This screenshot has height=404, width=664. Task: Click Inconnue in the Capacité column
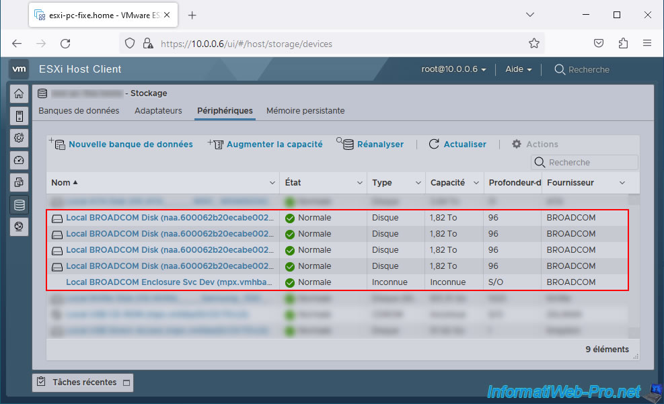(x=447, y=282)
